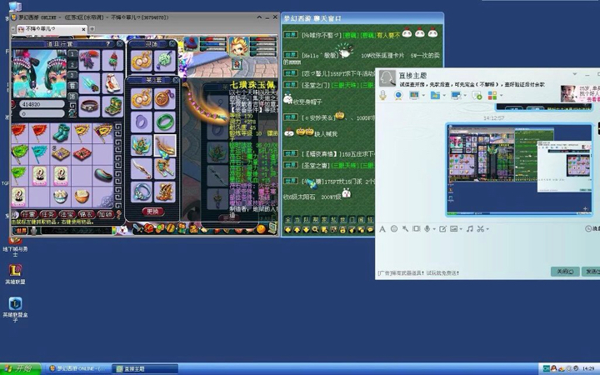Expand the QQ remote demo dropdown arrow

point(423,96)
